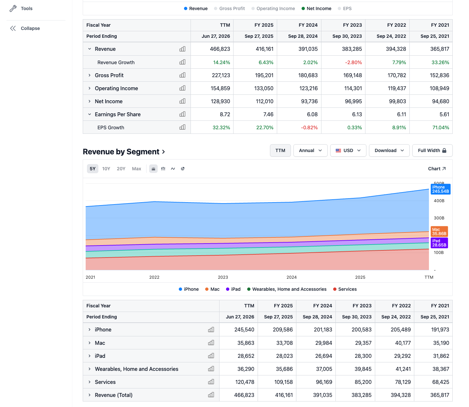The width and height of the screenshot is (469, 407).
Task: Click the Collapse double-arrow icon
Action: tap(13, 28)
